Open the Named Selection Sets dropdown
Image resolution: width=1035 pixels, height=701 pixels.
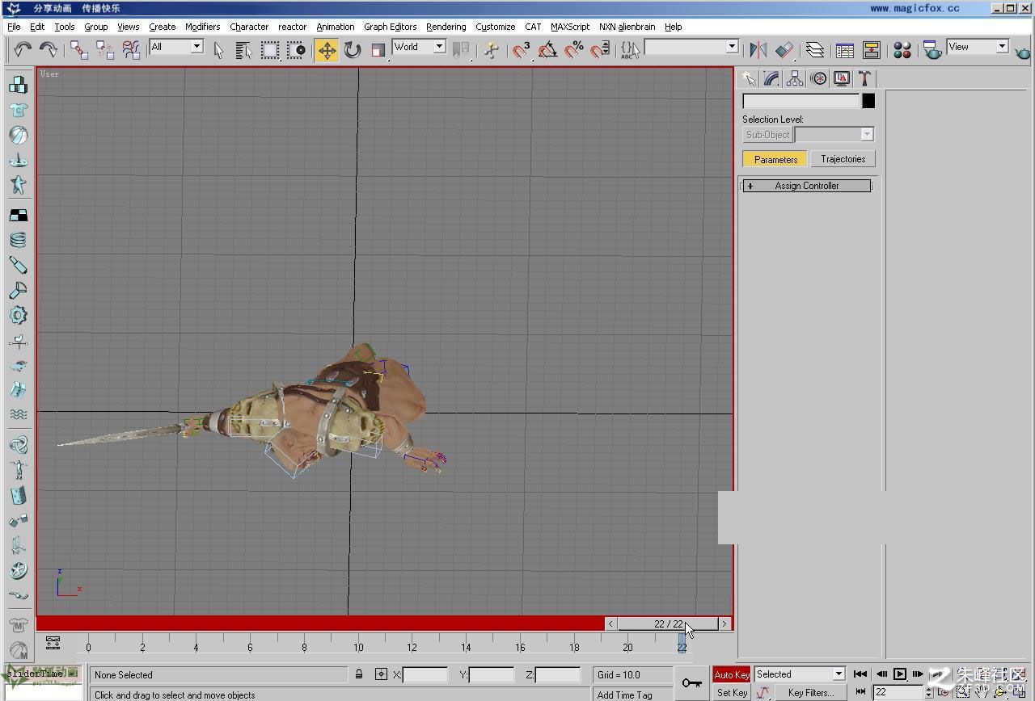point(691,47)
